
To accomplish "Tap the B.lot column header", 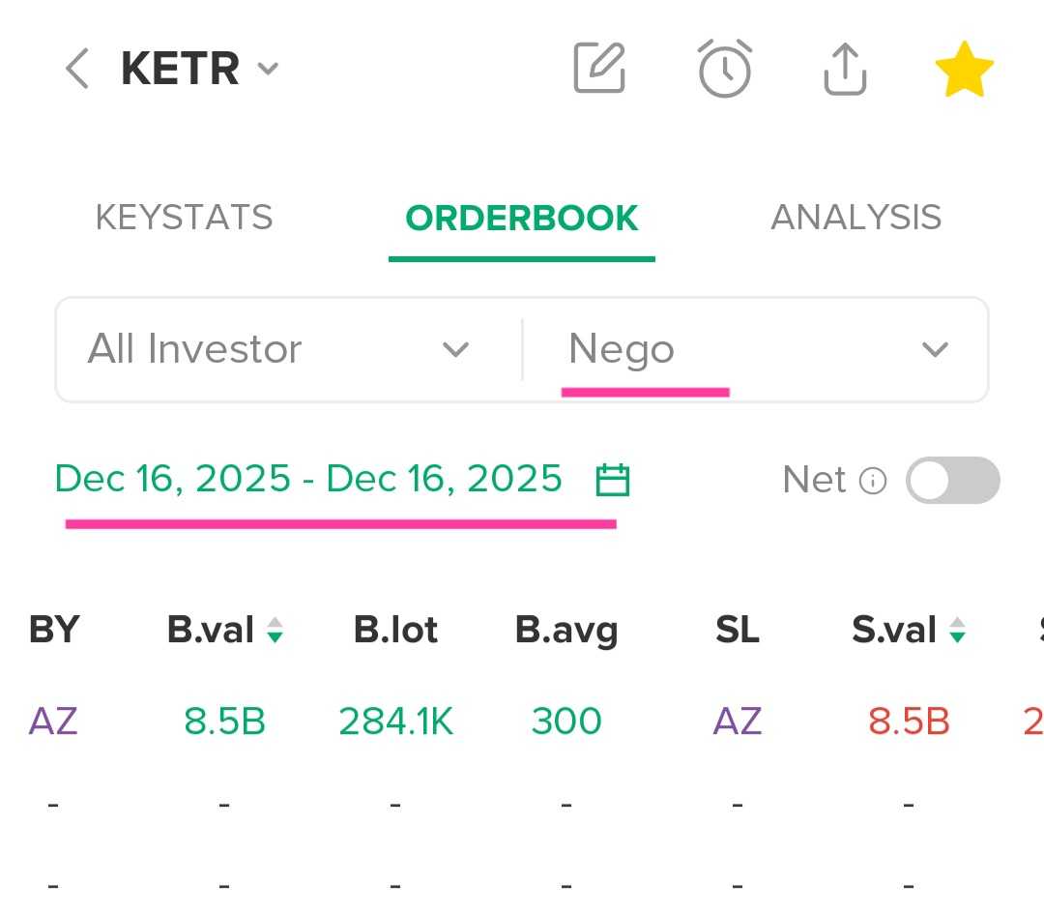I will coord(395,631).
